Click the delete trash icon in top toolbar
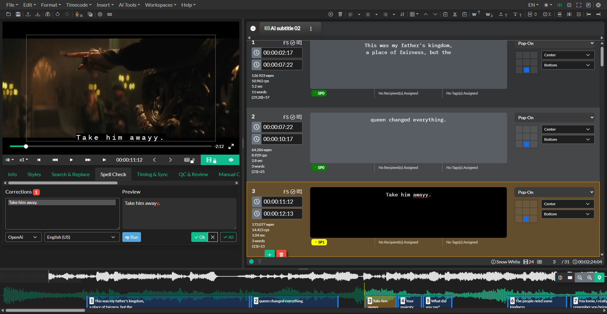This screenshot has width=607, height=314. [340, 14]
